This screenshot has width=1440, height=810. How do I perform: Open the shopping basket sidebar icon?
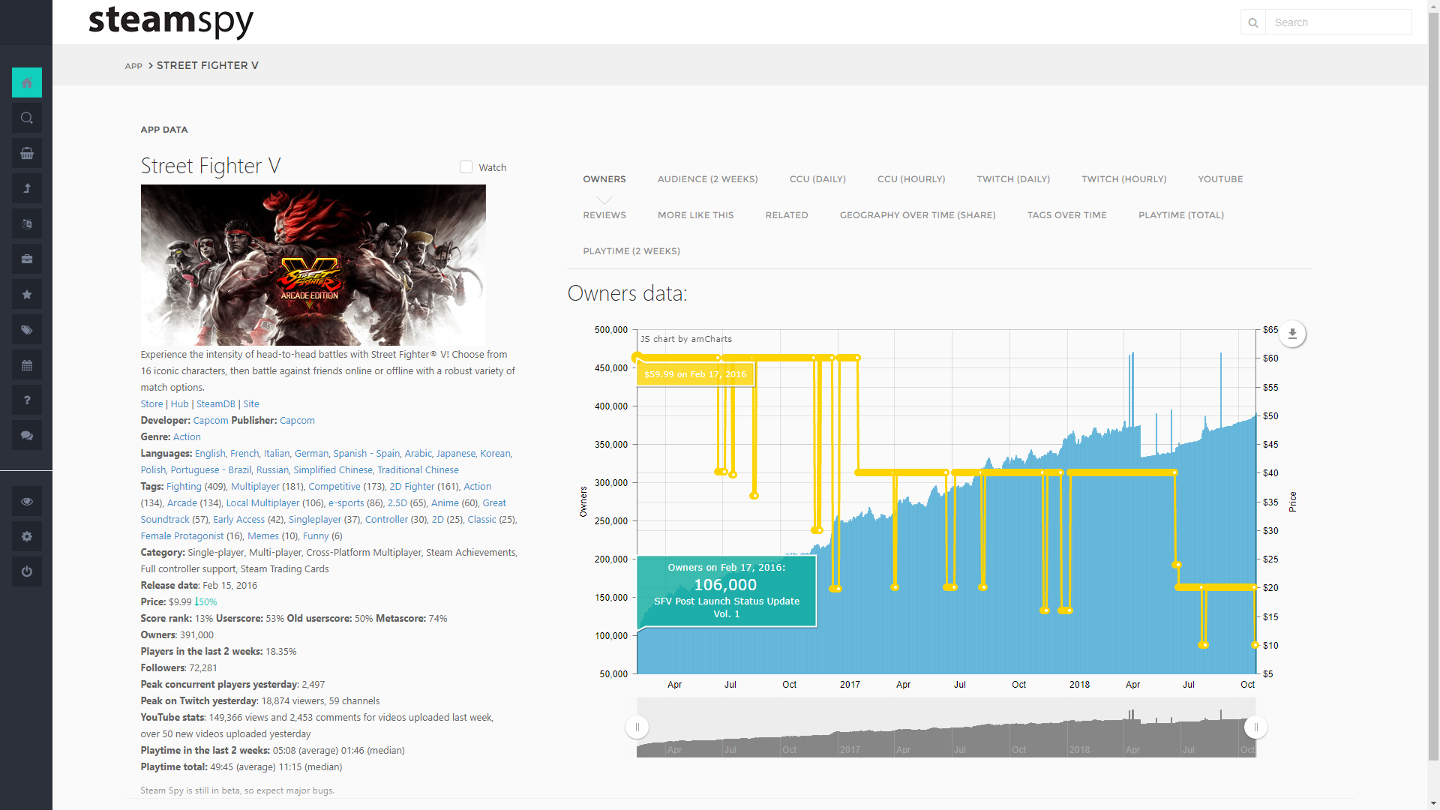pos(27,153)
